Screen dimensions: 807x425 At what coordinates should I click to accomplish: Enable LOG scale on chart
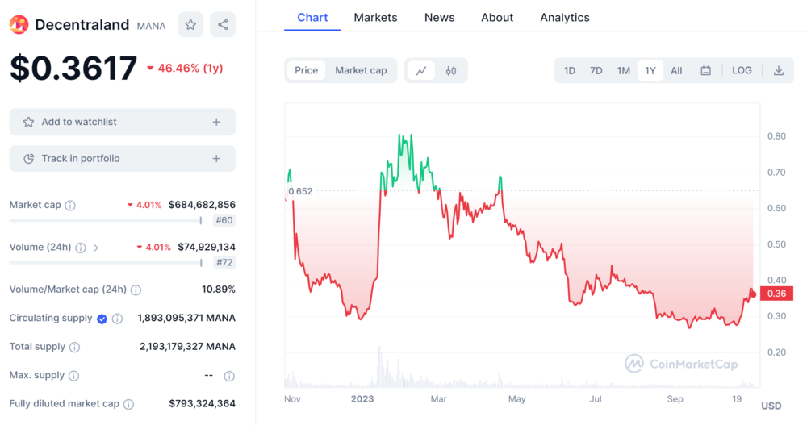[x=742, y=71]
